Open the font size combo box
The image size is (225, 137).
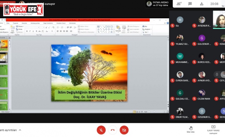tap(42, 27)
